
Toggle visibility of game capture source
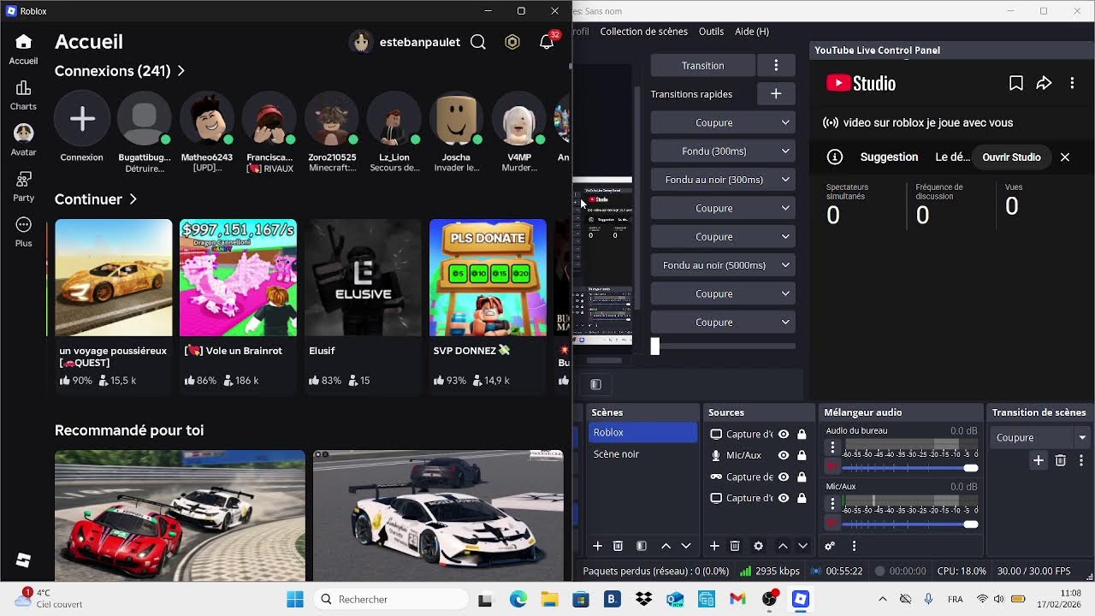click(x=783, y=477)
